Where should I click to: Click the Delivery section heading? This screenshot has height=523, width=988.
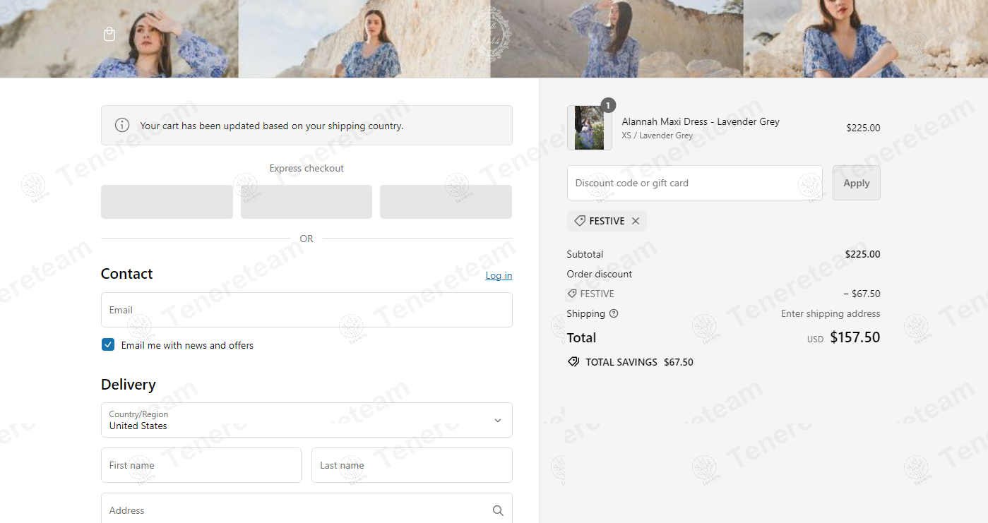click(x=129, y=385)
